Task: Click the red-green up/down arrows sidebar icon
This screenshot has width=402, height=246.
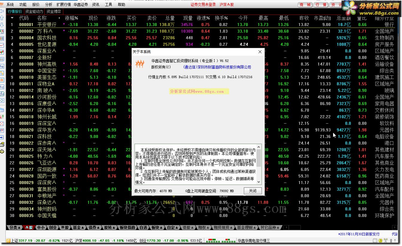Action: click(x=2, y=116)
